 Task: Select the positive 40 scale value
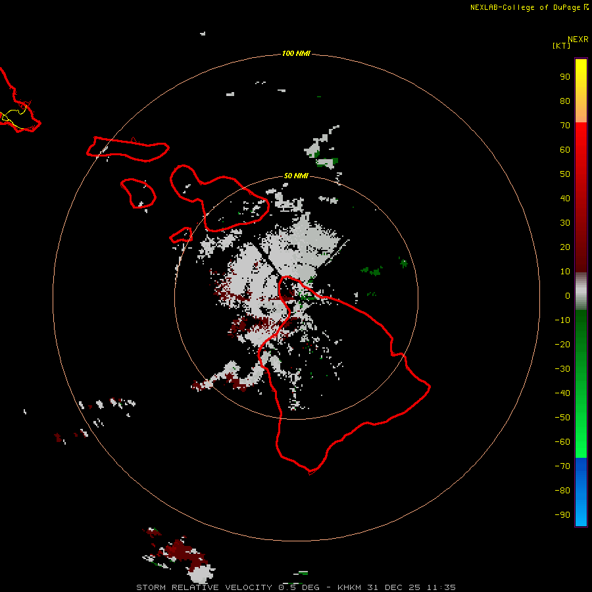click(565, 199)
